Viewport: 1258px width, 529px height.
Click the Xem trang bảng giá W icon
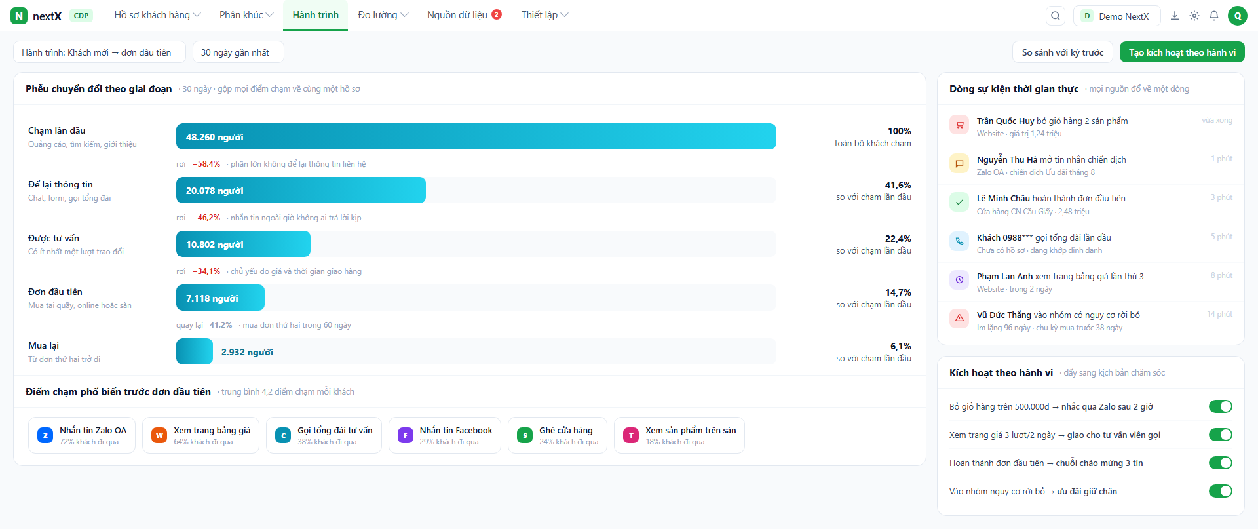(x=159, y=435)
